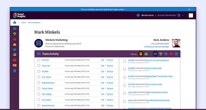Open the Team Dashboard breadcrumb link
206x110 pixels.
coord(34,23)
